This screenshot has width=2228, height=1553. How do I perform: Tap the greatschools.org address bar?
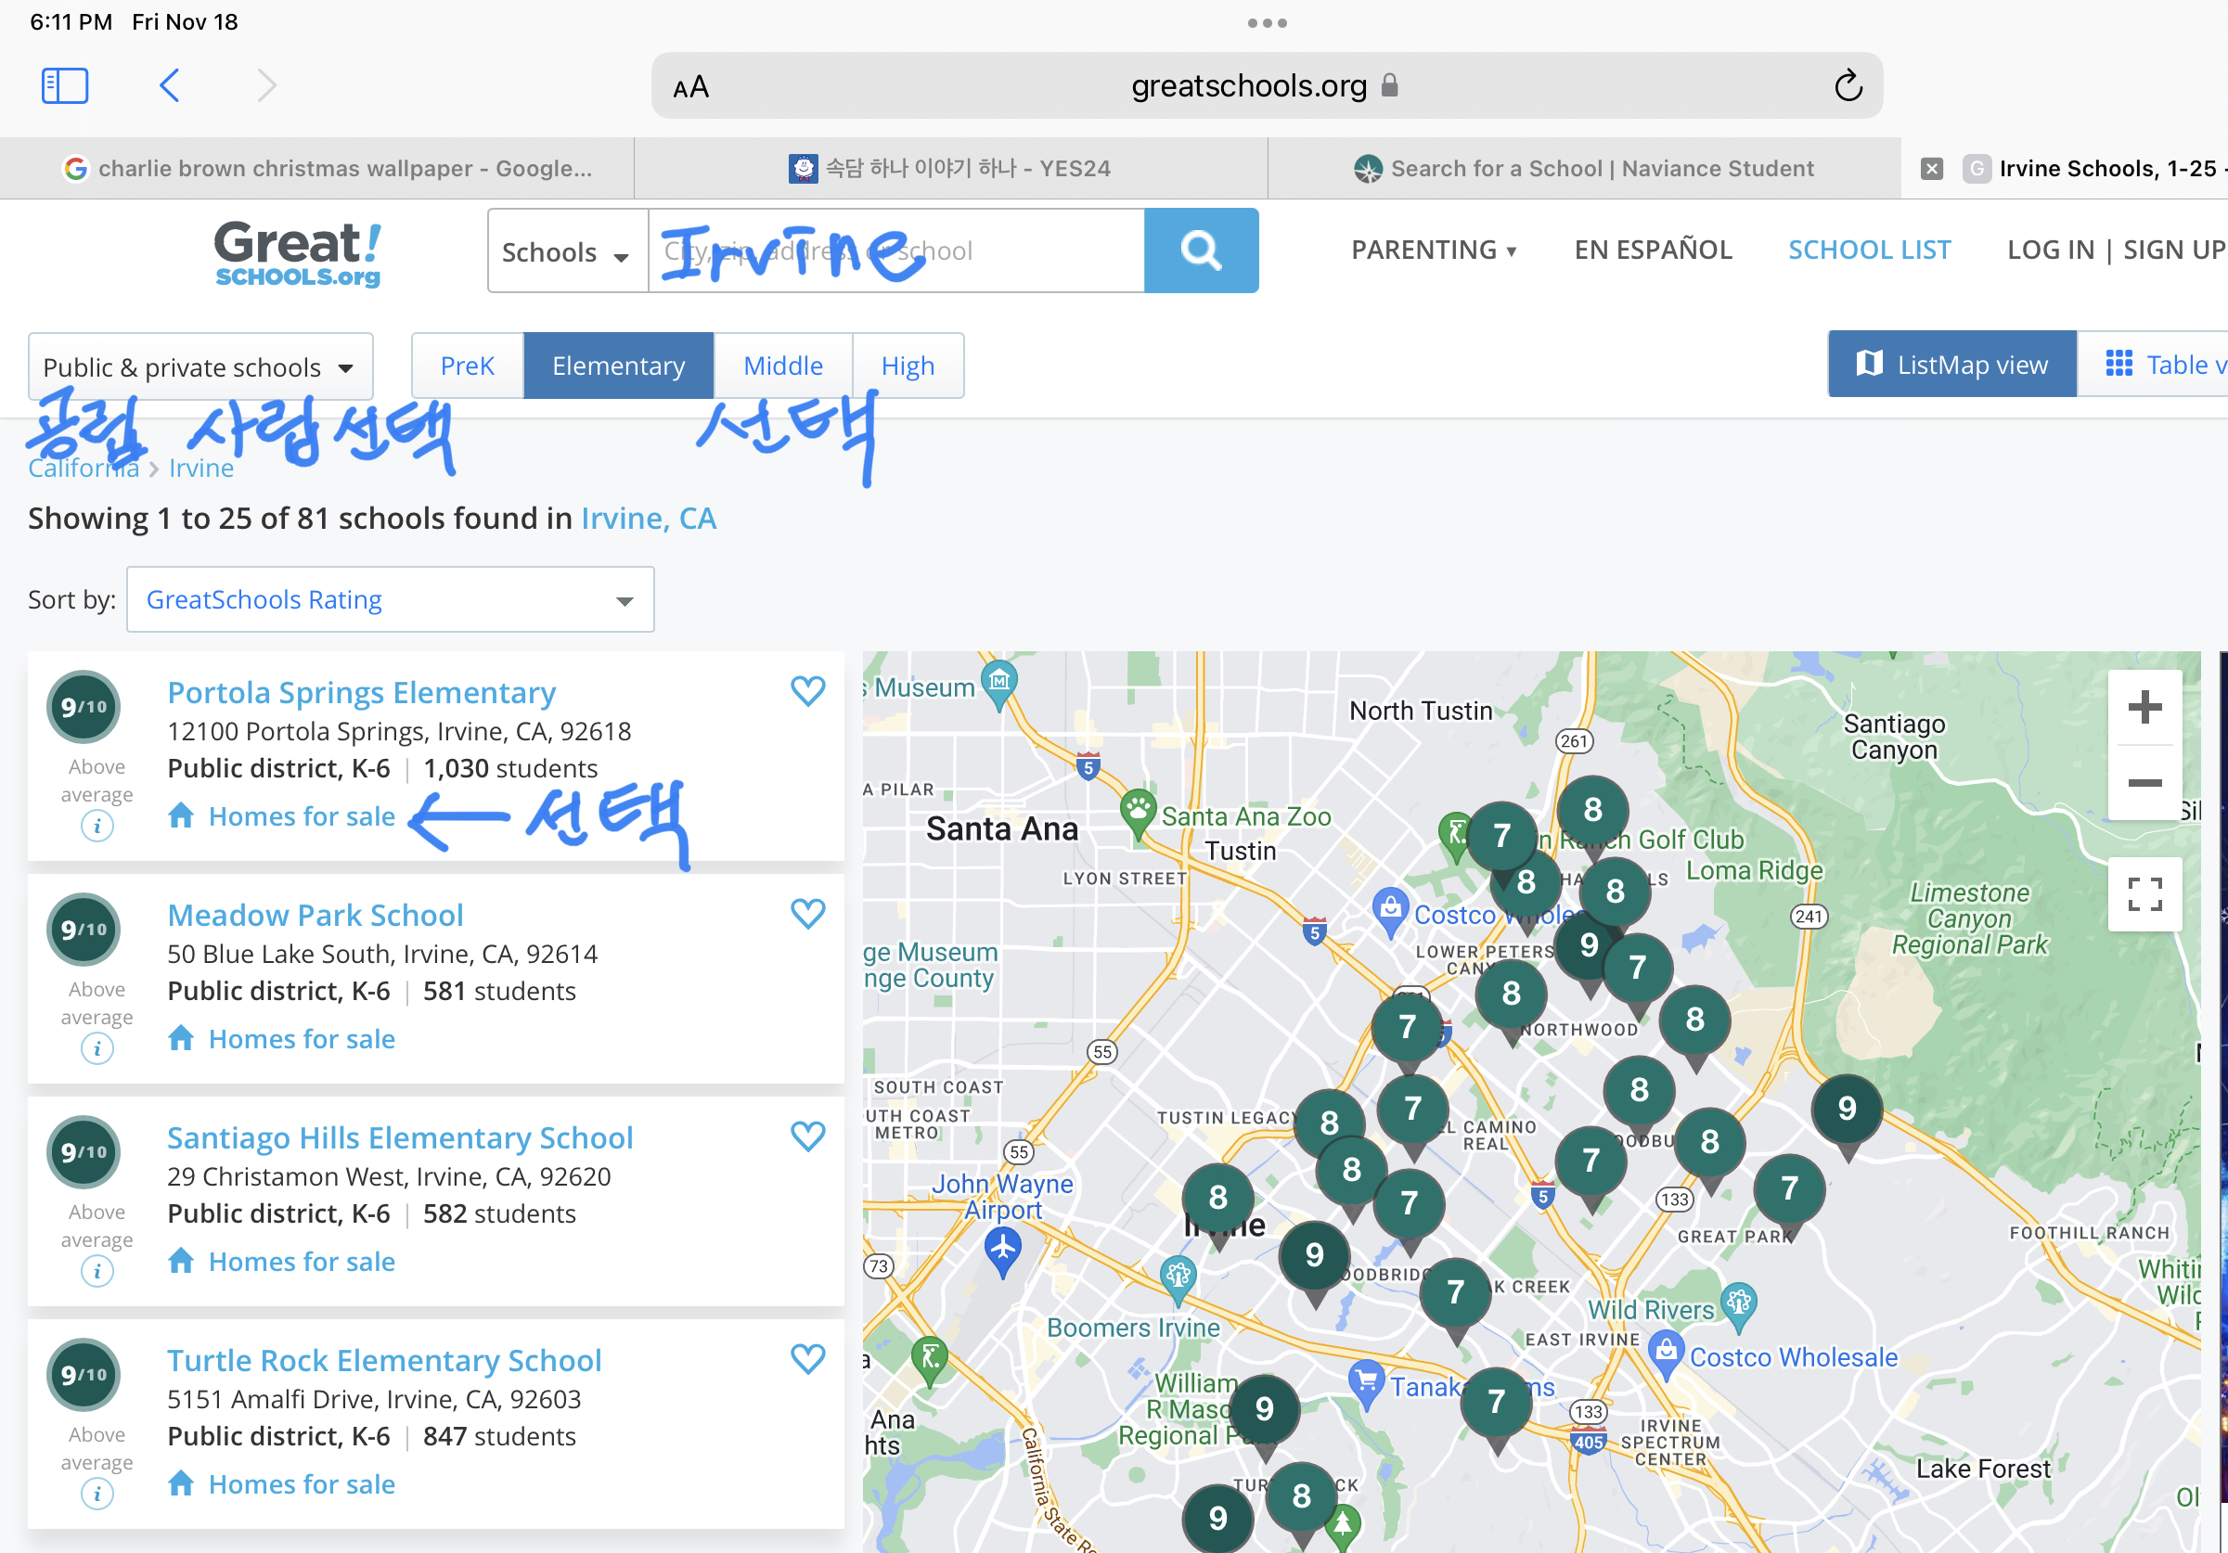[1267, 86]
